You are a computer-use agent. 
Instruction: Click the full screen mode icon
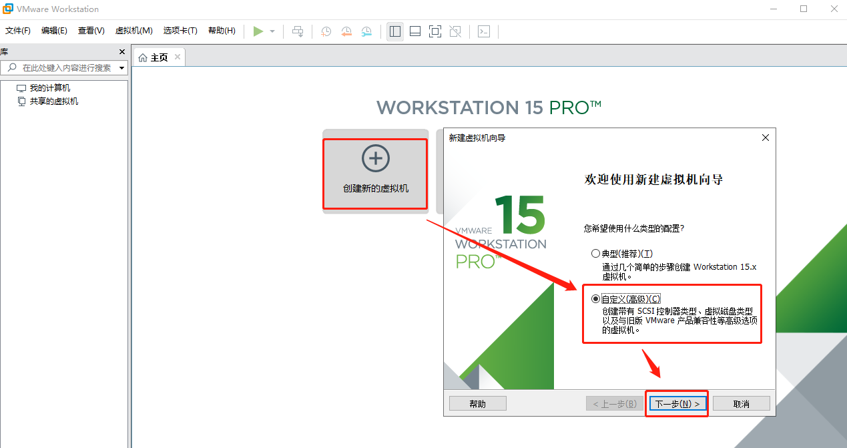tap(435, 31)
